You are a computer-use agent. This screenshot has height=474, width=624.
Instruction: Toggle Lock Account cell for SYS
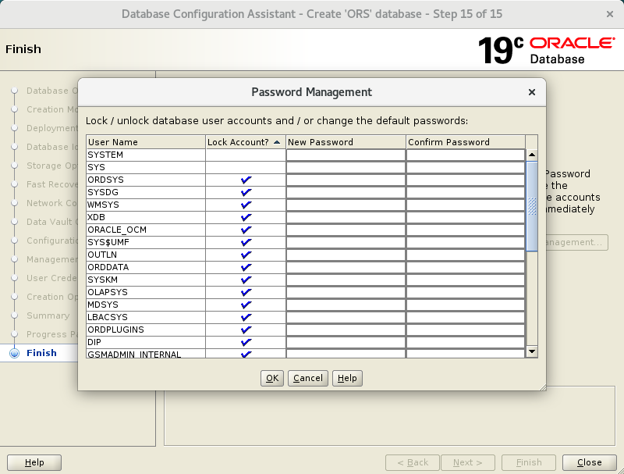coord(246,167)
